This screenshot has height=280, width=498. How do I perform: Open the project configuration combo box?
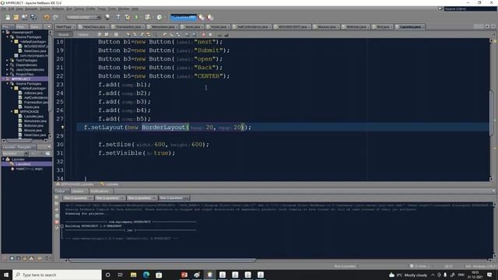click(83, 17)
